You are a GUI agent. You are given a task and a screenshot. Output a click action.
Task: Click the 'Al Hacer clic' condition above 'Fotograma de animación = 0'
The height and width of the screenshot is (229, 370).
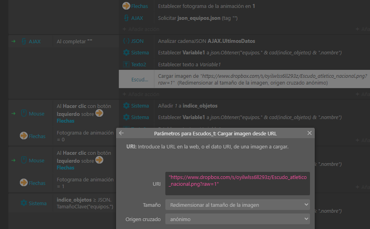point(84,114)
